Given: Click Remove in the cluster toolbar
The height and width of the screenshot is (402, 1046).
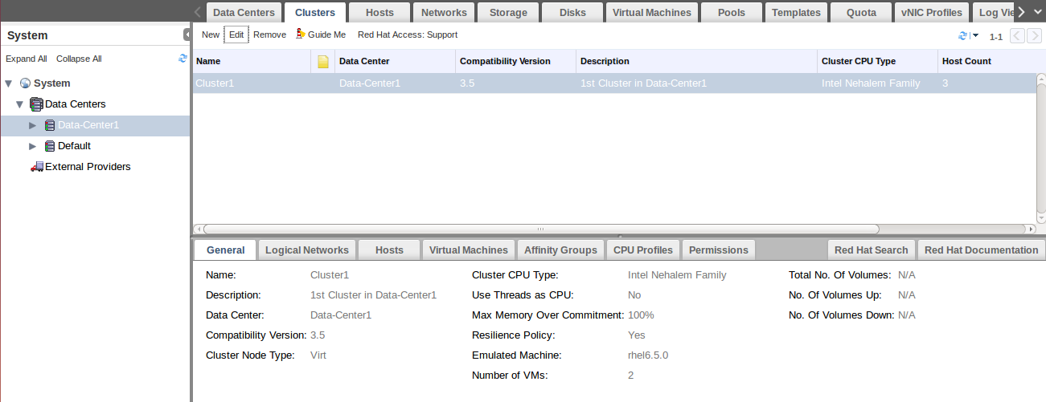Looking at the screenshot, I should [269, 35].
